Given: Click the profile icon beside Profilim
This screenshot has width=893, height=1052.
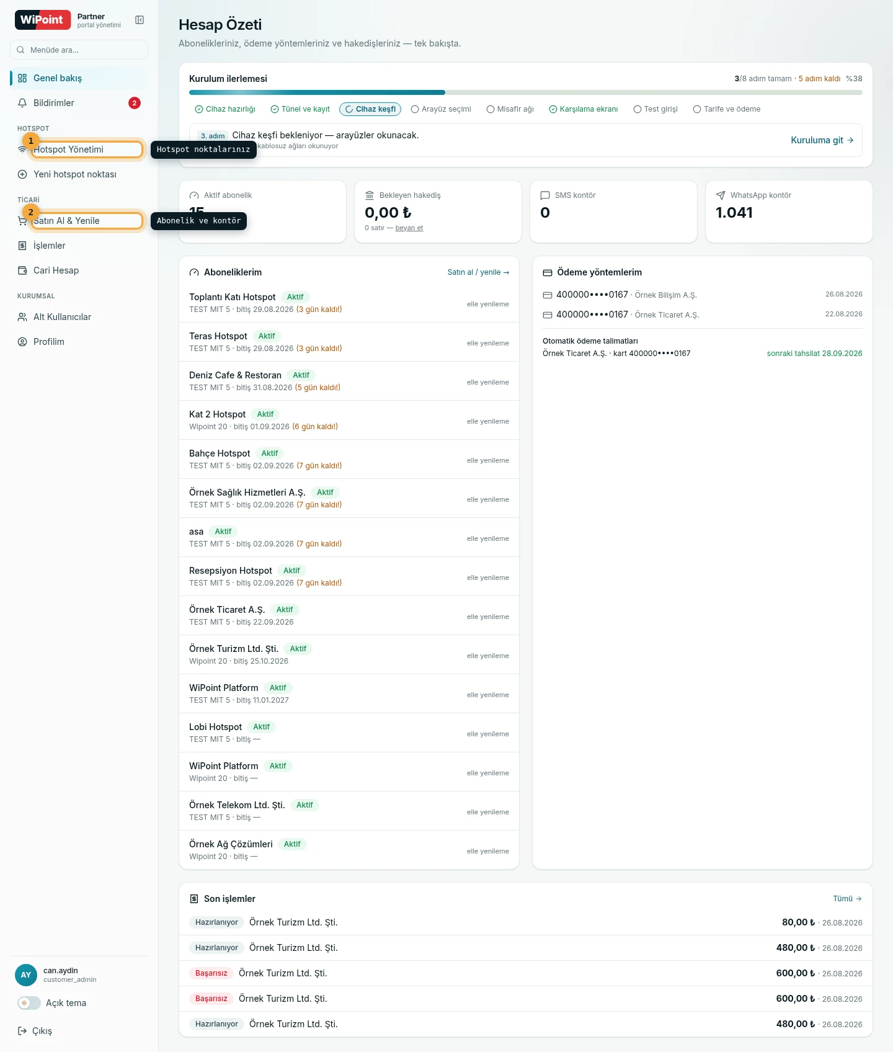Looking at the screenshot, I should coord(22,342).
